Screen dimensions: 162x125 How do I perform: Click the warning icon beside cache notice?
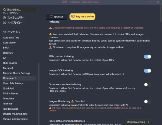50,28
